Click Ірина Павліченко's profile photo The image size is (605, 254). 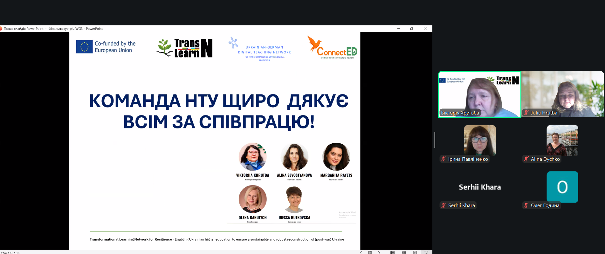point(480,140)
